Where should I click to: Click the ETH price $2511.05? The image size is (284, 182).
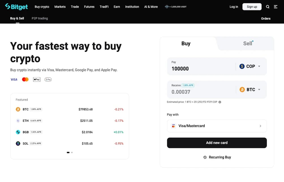(86, 121)
